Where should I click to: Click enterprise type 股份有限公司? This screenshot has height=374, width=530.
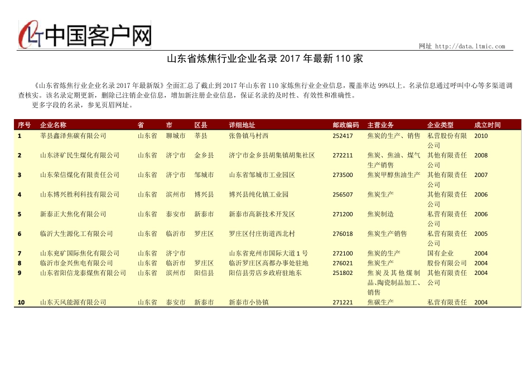(447, 263)
